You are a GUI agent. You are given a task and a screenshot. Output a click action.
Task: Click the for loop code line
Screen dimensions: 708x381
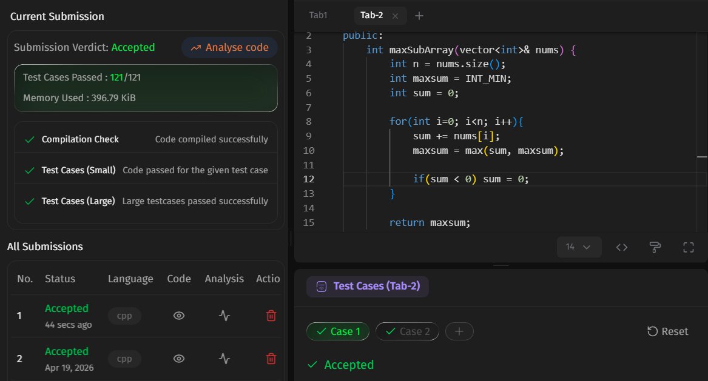456,121
